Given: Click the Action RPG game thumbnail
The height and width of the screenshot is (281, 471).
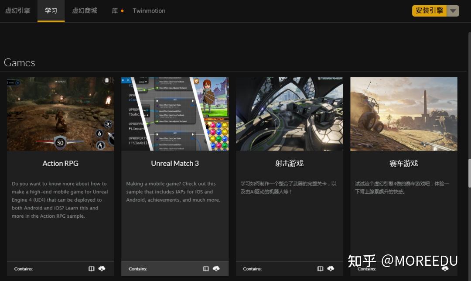Looking at the screenshot, I should click(x=61, y=114).
